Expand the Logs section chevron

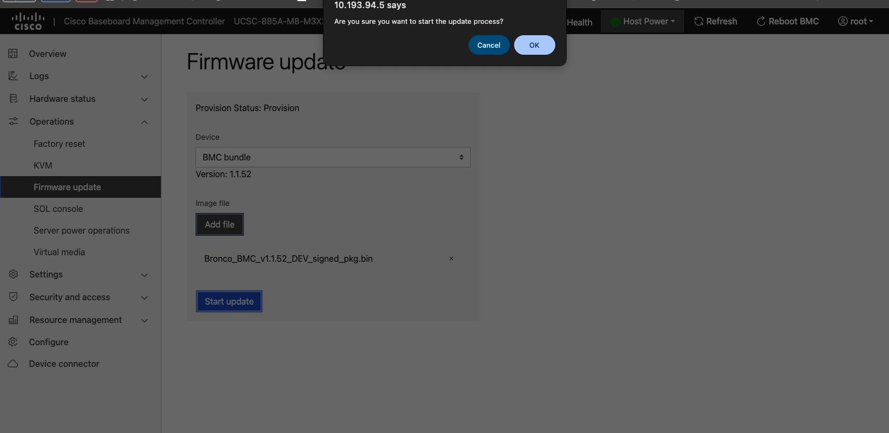[x=145, y=76]
